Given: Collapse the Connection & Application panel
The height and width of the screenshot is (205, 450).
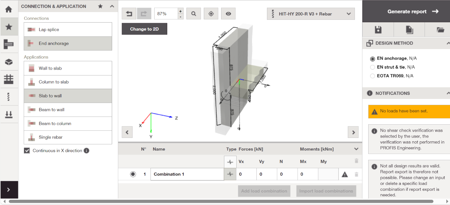Looking at the screenshot, I should click(112, 6).
